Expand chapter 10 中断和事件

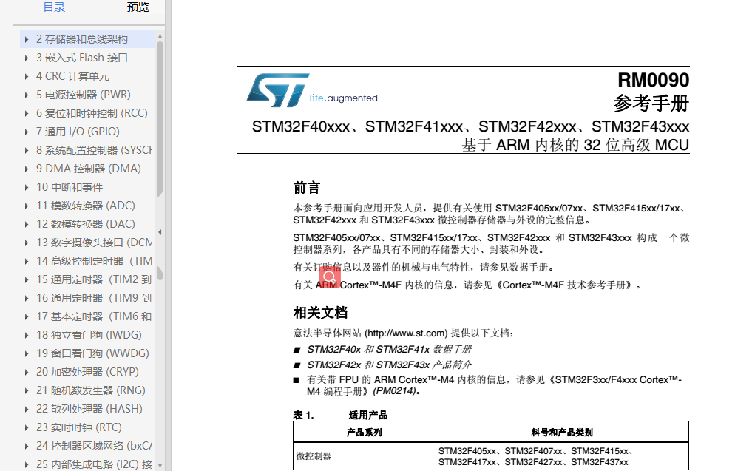click(x=27, y=188)
